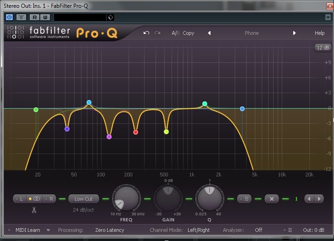Open the Zero Latency processing menu

pyautogui.click(x=109, y=230)
